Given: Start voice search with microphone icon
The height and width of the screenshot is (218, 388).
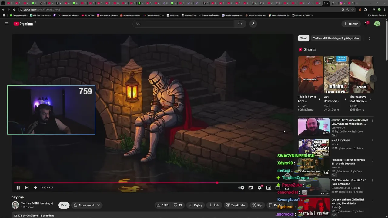Looking at the screenshot, I should click(253, 24).
